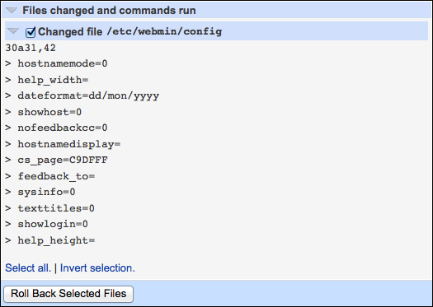
Task: Click the hostnamedisplay= diff line
Action: point(63,144)
